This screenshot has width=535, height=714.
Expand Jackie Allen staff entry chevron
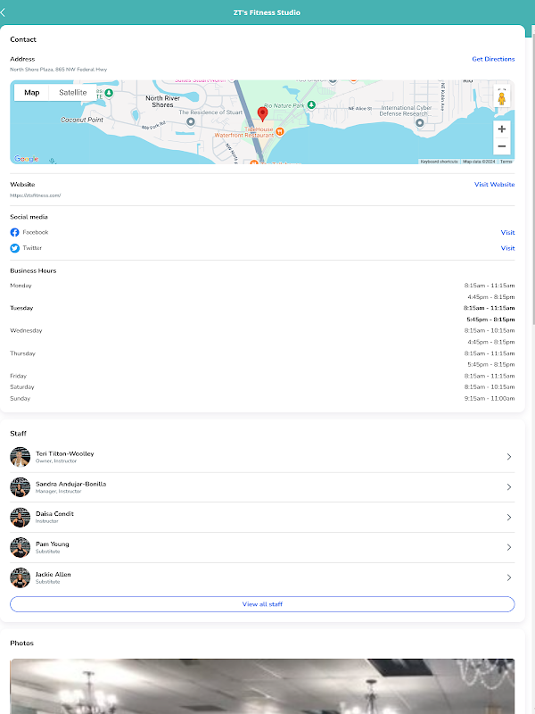pos(509,577)
